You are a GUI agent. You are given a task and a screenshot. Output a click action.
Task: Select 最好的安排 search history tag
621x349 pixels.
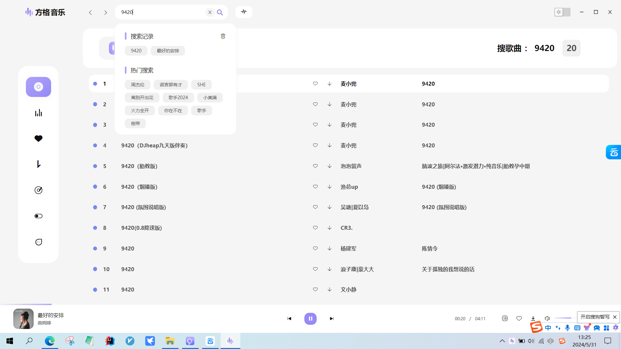tap(168, 51)
